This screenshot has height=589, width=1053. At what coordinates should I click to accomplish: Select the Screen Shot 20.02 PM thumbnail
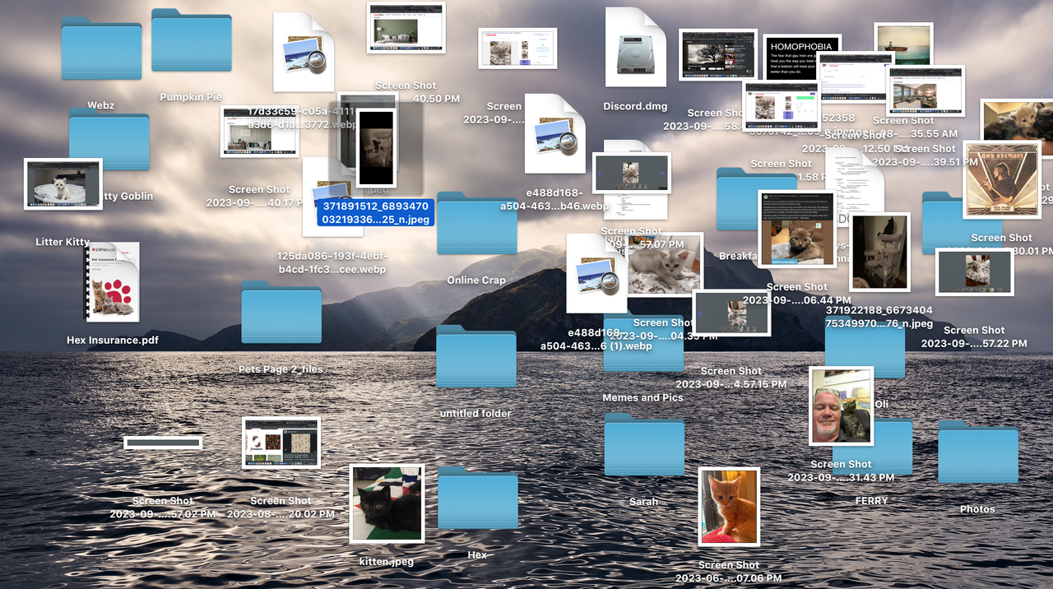pyautogui.click(x=281, y=443)
